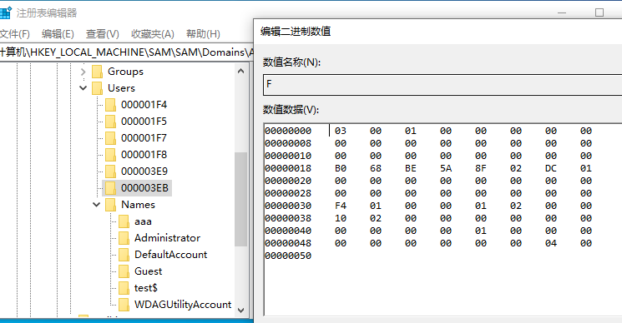Click folder icon beside DefaultAccount
Viewport: 622px width, 323px height.
click(x=124, y=255)
